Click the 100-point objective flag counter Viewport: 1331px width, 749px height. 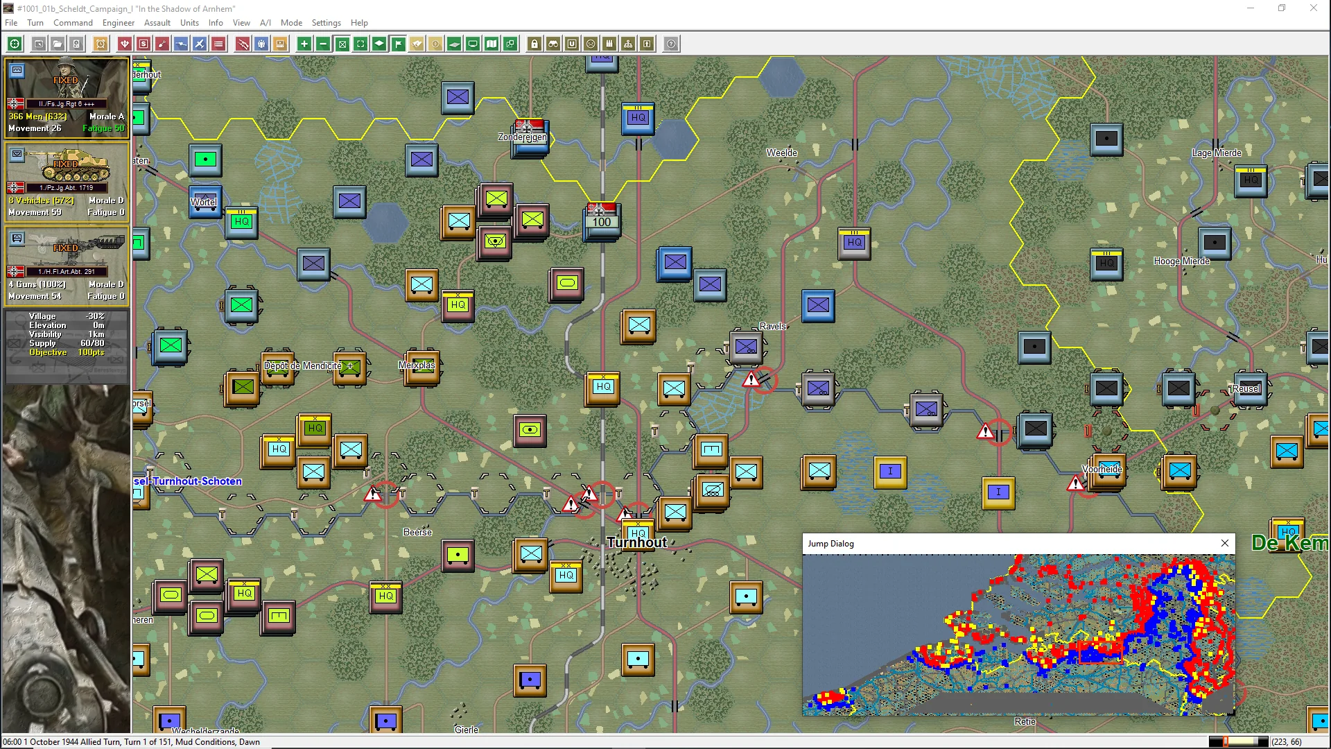601,221
